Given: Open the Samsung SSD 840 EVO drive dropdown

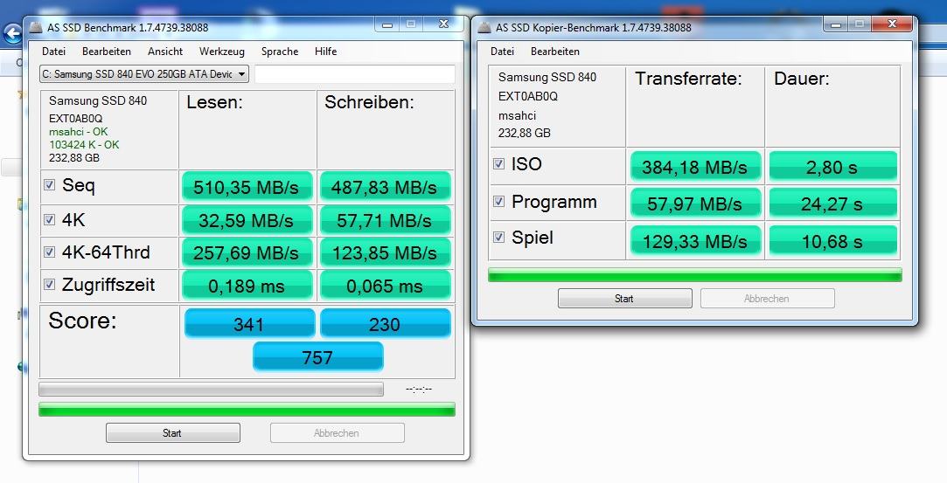Looking at the screenshot, I should click(x=144, y=74).
